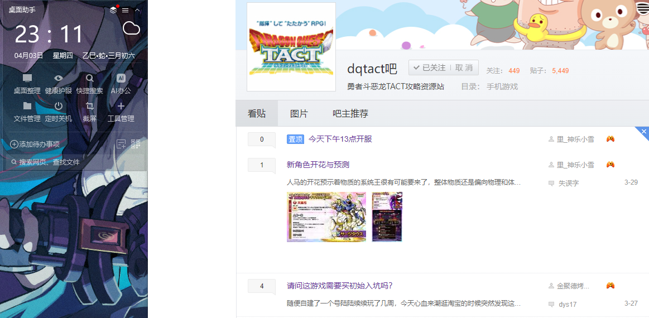Click the cloud weather icon
This screenshot has height=318, width=649.
coord(132,28)
